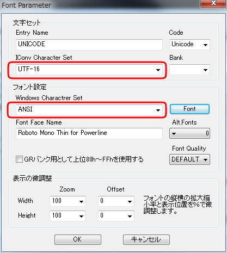Click the Windows Charactrer Set label
Image resolution: width=227 pixels, height=253 pixels.
(x=49, y=98)
